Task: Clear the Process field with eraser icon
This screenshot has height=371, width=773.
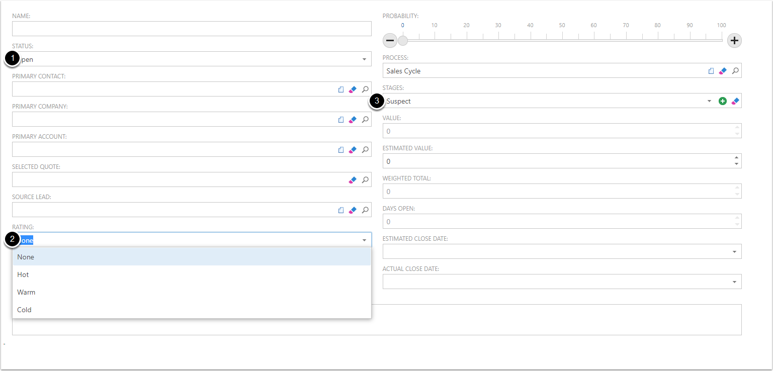Action: (723, 71)
